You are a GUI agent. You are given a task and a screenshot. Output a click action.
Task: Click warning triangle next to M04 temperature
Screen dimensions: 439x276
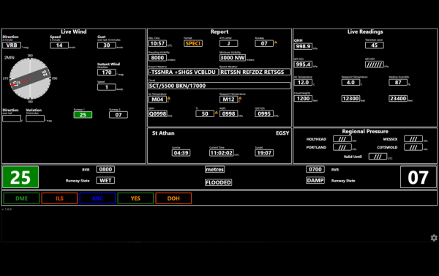click(x=169, y=98)
